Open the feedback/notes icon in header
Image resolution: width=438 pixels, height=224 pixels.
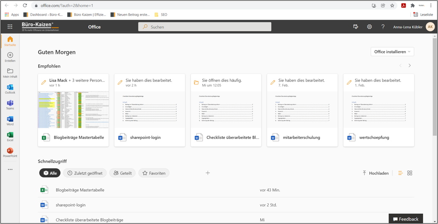click(x=355, y=27)
